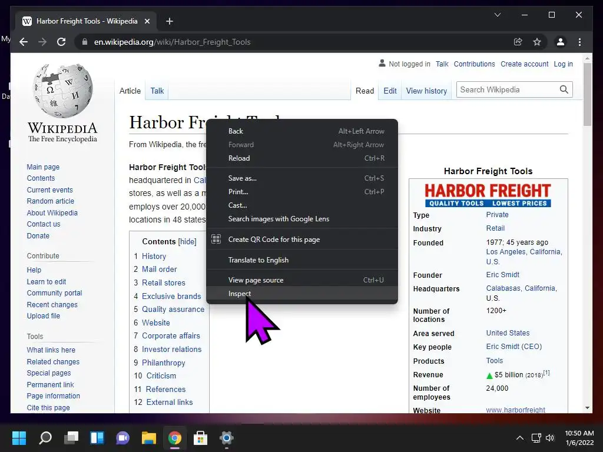The width and height of the screenshot is (603, 452).
Task: Click the browser forward arrow
Action: pos(42,42)
